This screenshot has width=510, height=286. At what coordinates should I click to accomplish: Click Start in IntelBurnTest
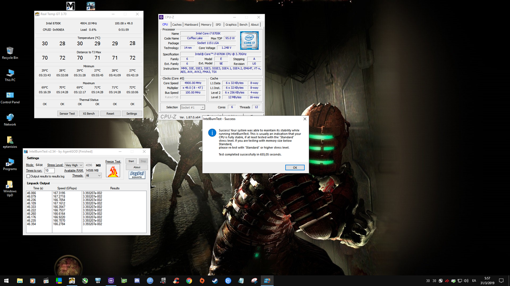tap(131, 161)
